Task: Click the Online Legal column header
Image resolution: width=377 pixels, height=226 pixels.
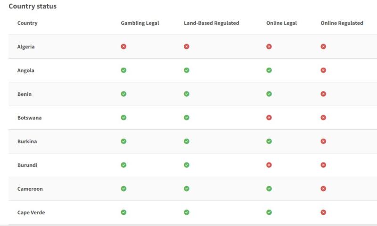Action: (x=281, y=23)
